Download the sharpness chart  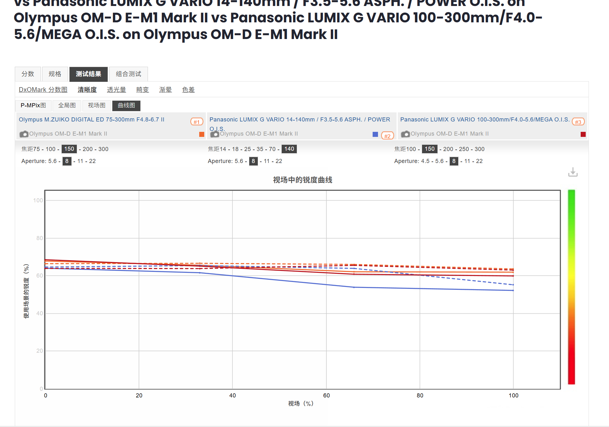pyautogui.click(x=573, y=172)
